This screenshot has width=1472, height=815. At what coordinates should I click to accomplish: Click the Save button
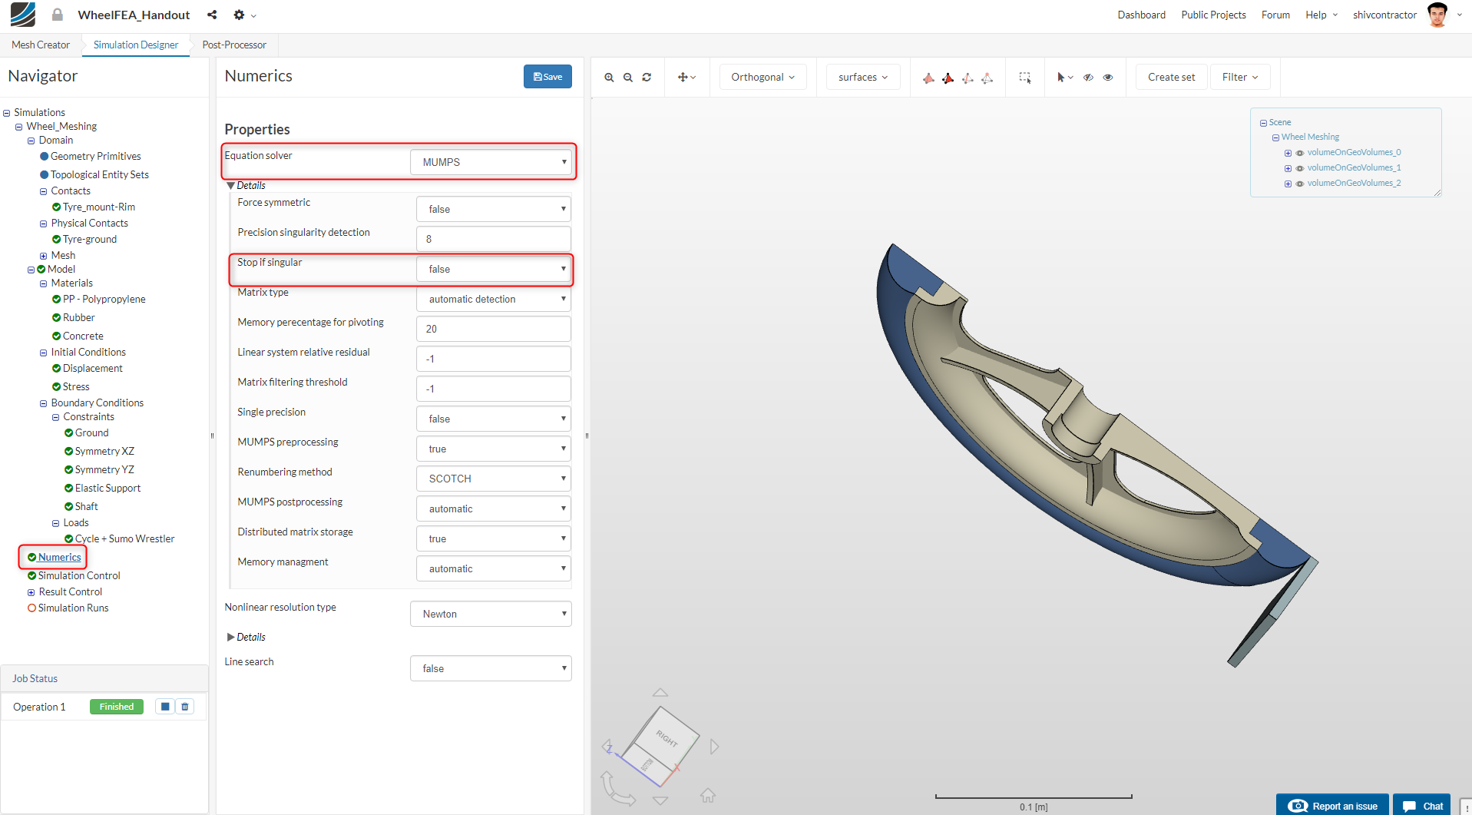click(547, 77)
